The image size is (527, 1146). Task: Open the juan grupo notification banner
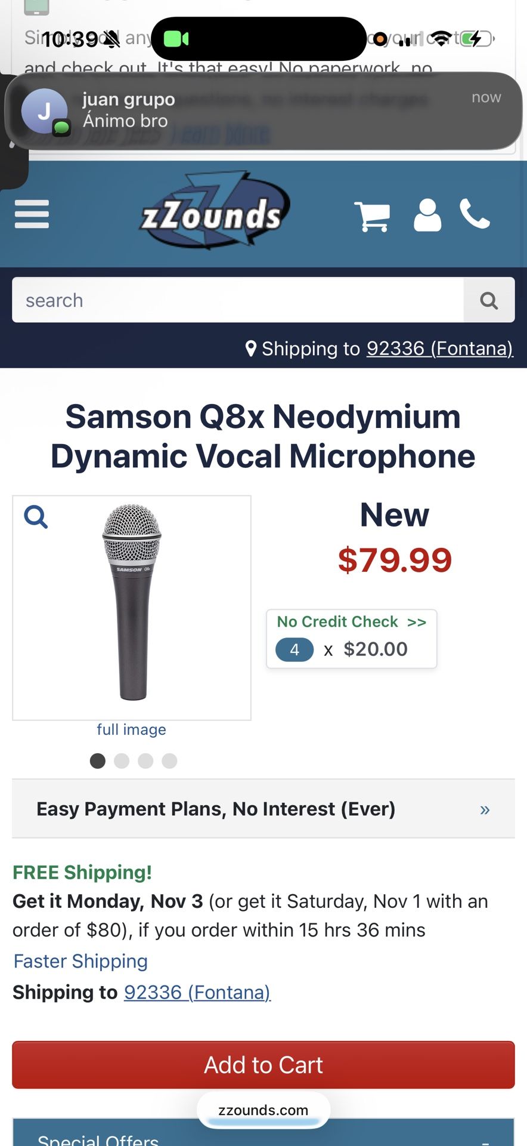point(263,111)
